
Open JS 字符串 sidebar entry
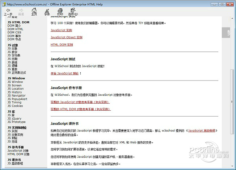coord(14,55)
